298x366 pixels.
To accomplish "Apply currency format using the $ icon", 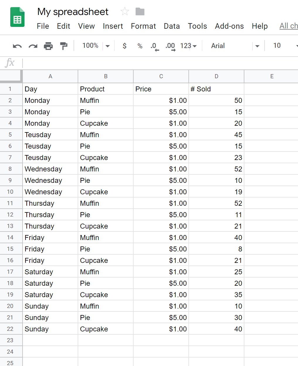I will [124, 46].
